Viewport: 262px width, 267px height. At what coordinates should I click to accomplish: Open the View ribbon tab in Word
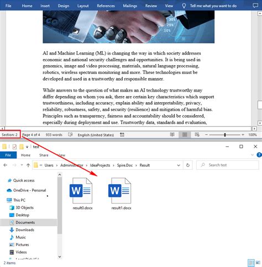pos(169,6)
